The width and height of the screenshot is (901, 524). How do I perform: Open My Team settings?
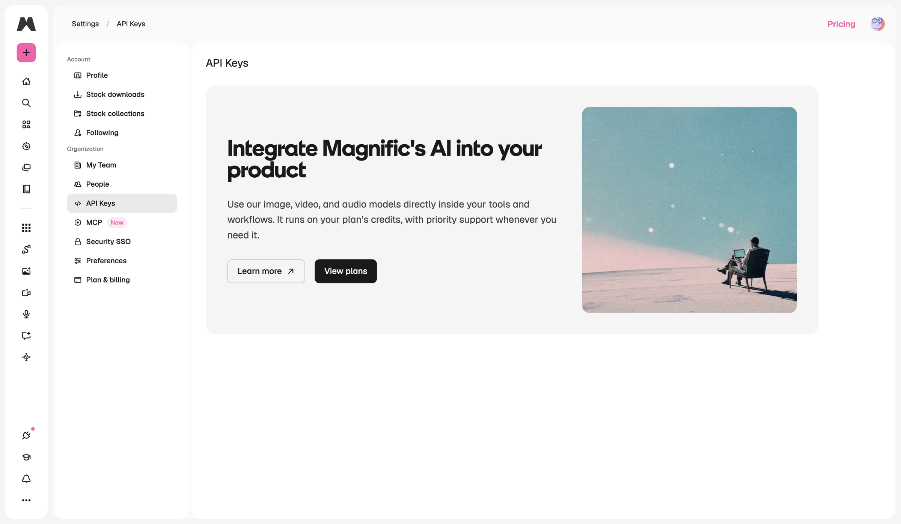point(122,165)
